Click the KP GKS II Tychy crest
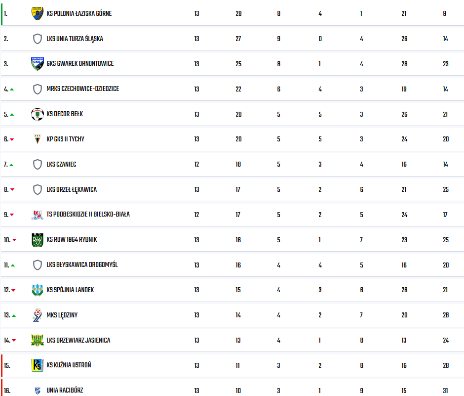464x396 pixels. pos(38,139)
